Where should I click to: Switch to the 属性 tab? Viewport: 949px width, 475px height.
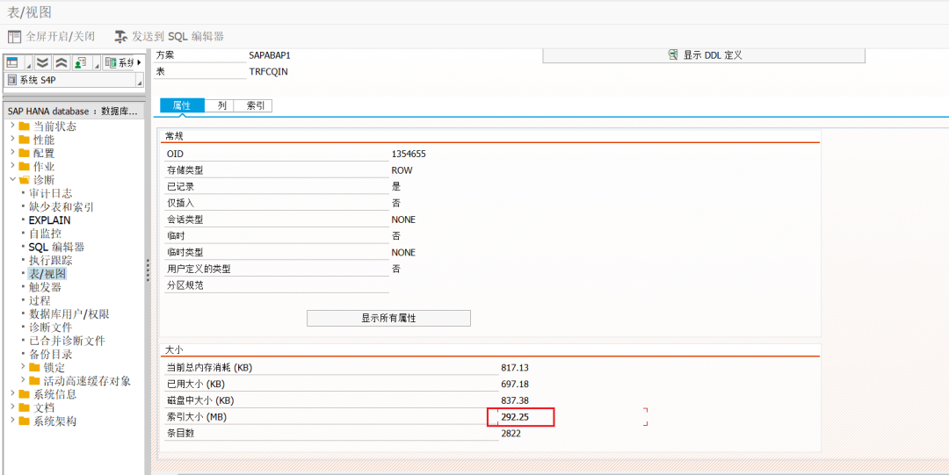tap(182, 105)
